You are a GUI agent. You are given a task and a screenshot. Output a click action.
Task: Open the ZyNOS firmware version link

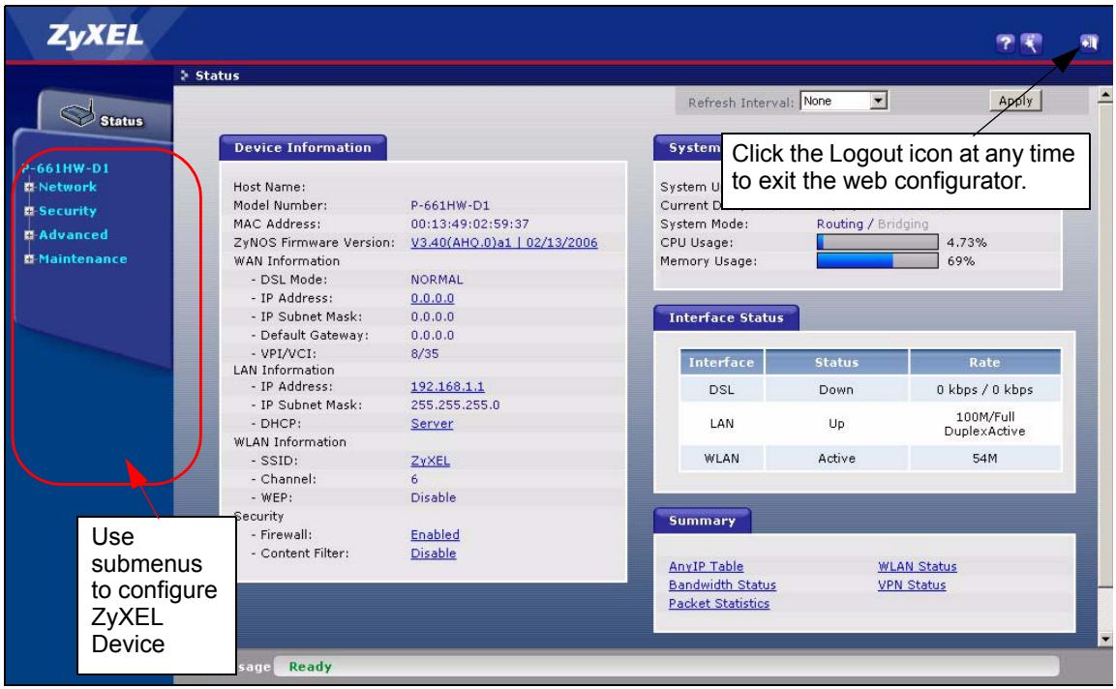coord(503,242)
